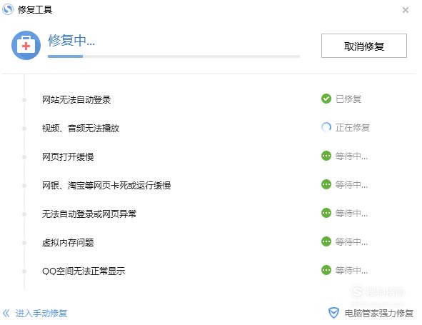
Task: Click the first-aid kit repair icon
Action: [x=26, y=45]
